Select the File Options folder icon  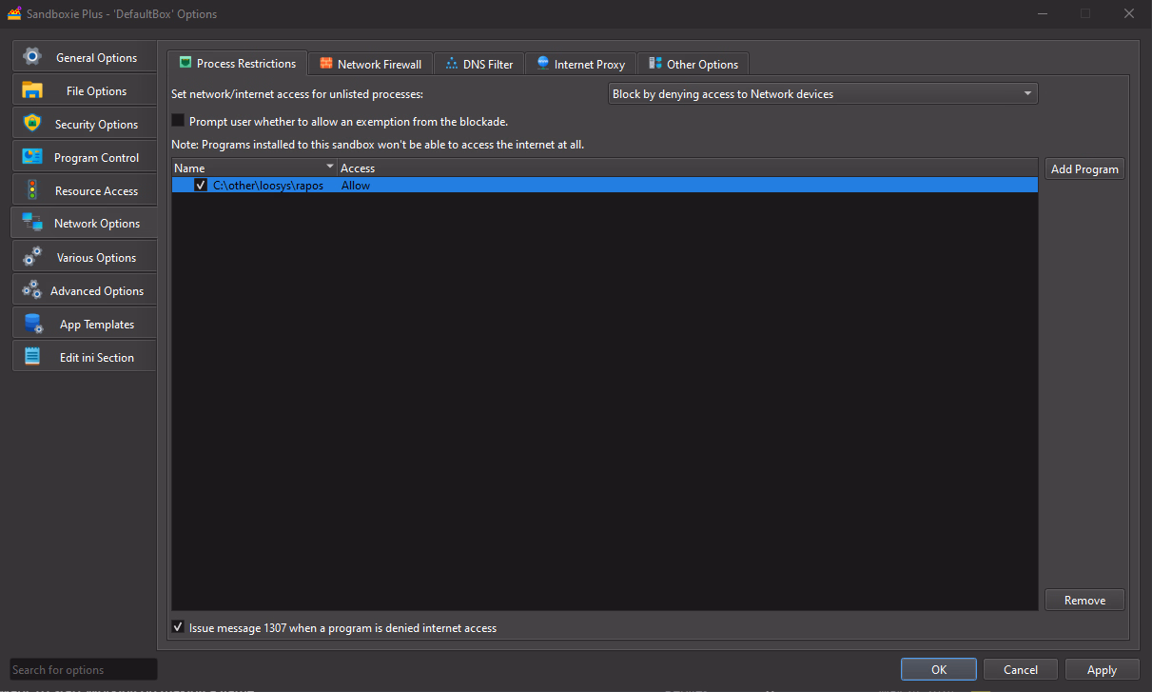click(32, 90)
